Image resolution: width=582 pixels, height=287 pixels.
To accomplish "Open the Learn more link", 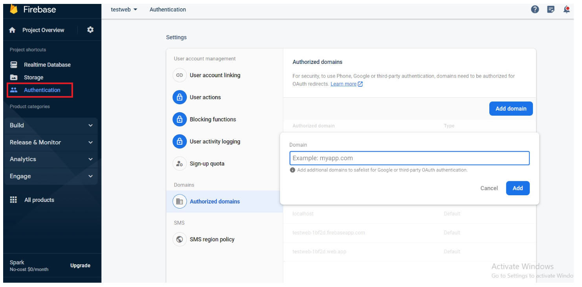I will 344,84.
